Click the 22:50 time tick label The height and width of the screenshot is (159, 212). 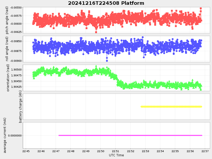(101, 151)
